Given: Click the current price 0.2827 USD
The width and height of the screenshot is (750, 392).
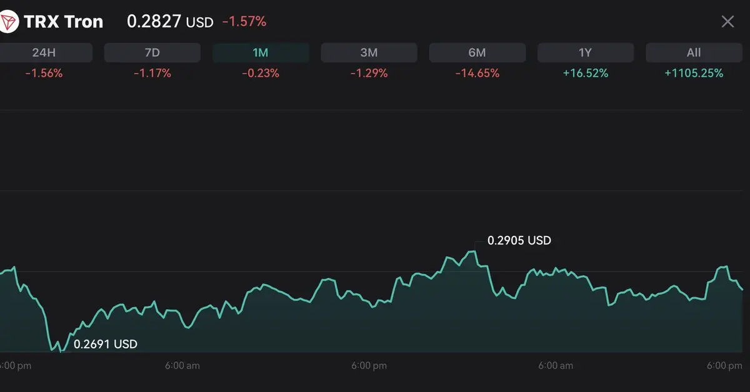Looking at the screenshot, I should pyautogui.click(x=169, y=22).
